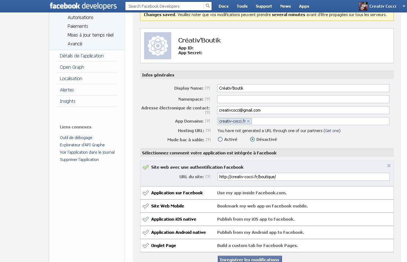Click Enregistrer les modifications button

[x=250, y=259]
